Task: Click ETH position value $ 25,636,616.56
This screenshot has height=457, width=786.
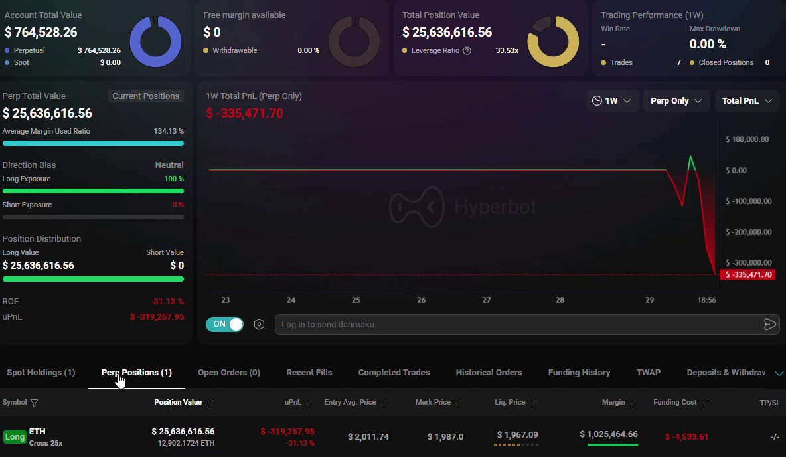Action: click(x=183, y=431)
